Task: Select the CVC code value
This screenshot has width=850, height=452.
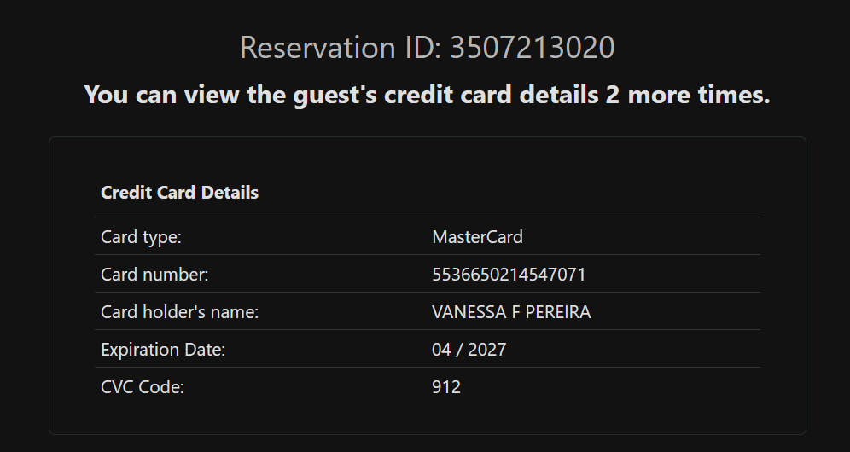Action: tap(446, 387)
